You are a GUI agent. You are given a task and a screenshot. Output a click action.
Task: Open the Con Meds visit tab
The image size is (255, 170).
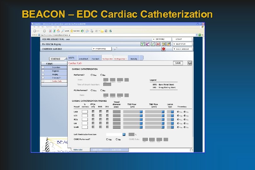point(95,58)
